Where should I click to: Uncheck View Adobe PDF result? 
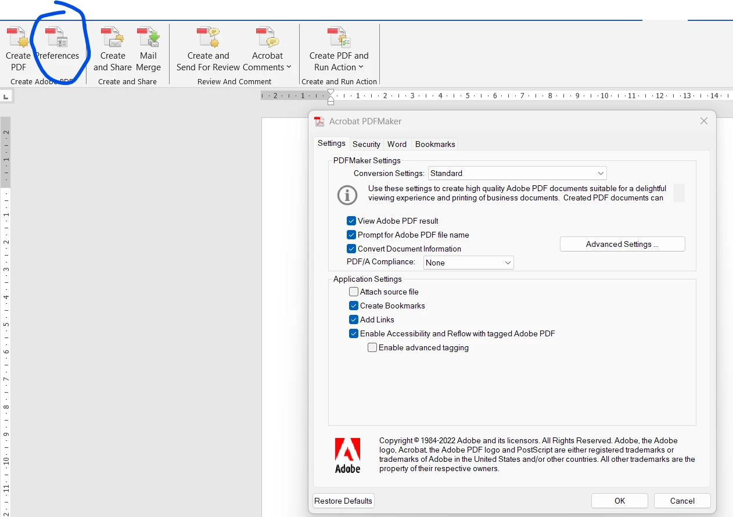tap(351, 221)
